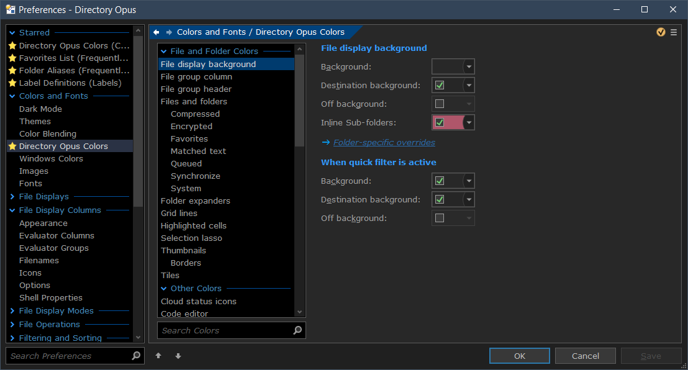
Task: Expand the File Operations section
Action: coord(12,324)
